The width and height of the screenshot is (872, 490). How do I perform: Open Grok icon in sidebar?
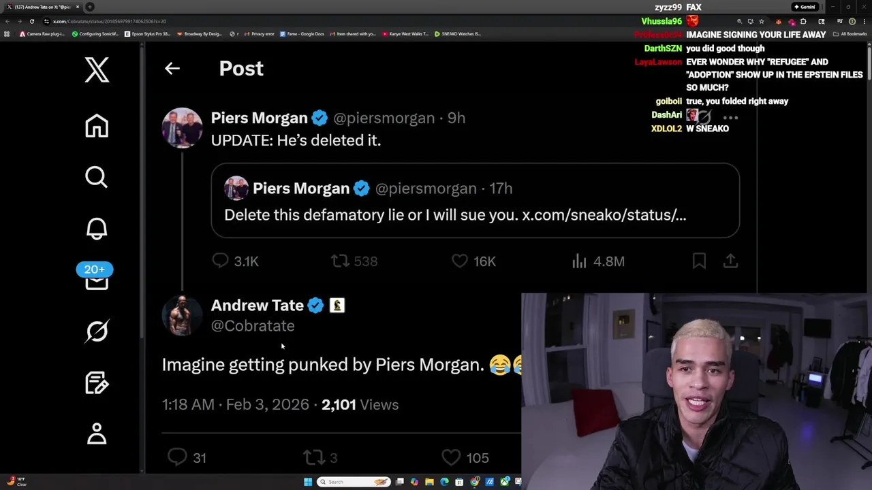click(97, 331)
